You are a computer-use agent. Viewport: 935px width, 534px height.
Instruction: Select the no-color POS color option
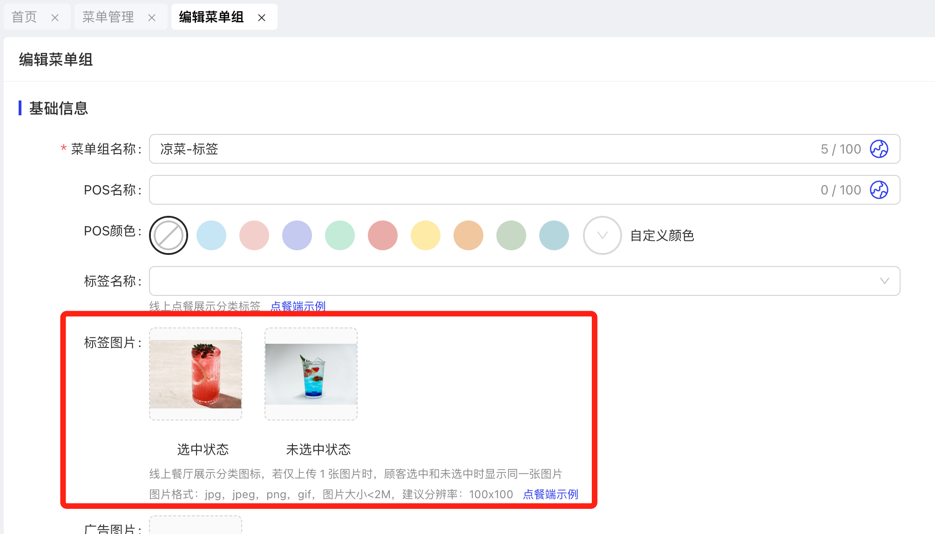pyautogui.click(x=169, y=235)
